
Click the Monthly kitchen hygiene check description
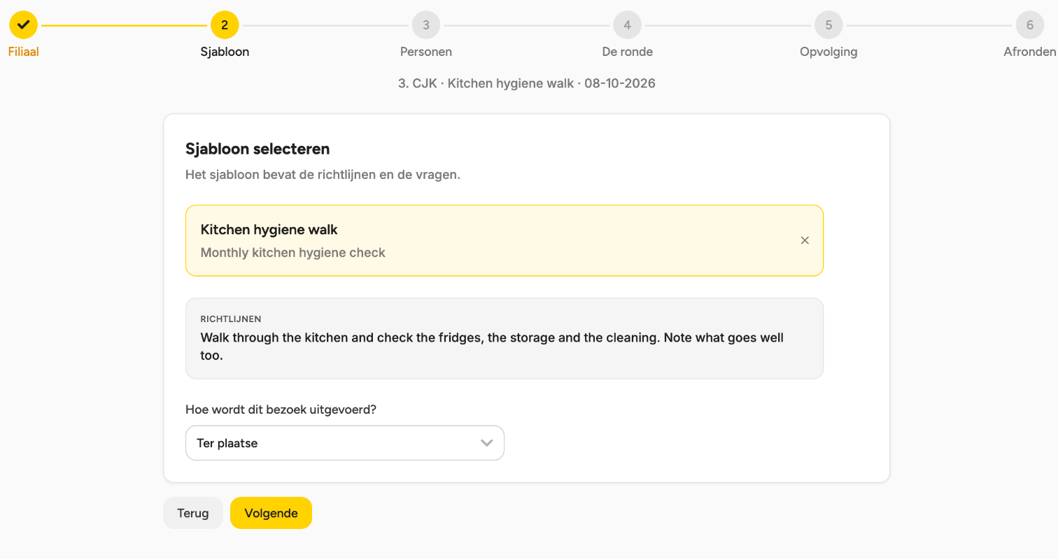[293, 253]
